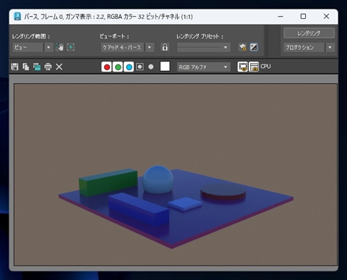
Task: Click the Auto Region Selected icon
Action: (x=71, y=47)
